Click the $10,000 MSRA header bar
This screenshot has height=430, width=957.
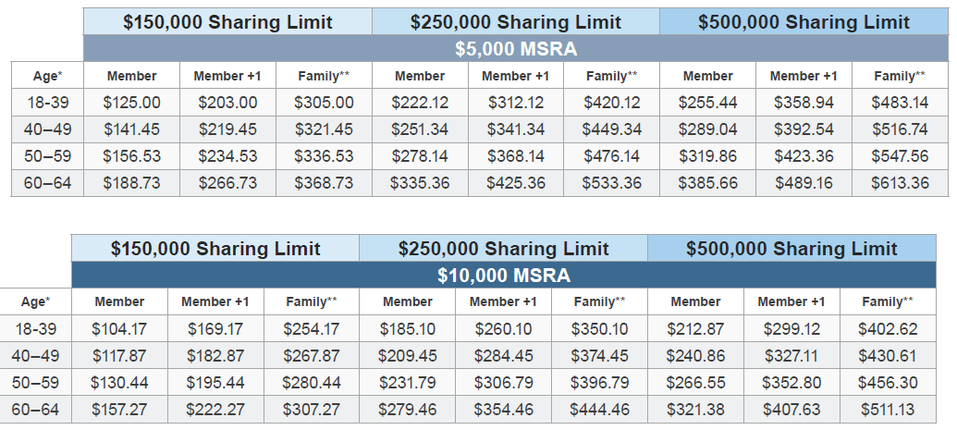tap(504, 275)
